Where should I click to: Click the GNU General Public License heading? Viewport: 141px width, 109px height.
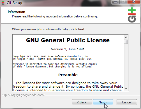[x=68, y=40]
